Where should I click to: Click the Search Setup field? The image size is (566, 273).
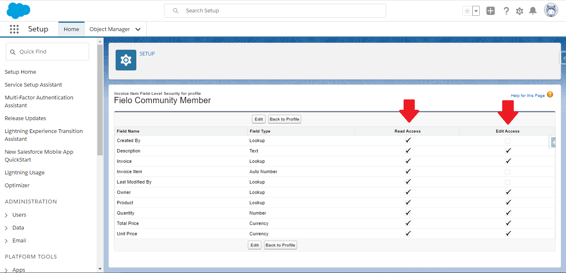pos(275,11)
